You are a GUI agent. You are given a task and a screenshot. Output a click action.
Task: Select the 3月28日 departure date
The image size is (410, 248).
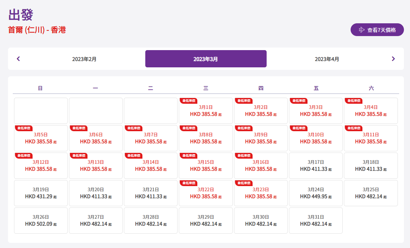click(x=151, y=221)
